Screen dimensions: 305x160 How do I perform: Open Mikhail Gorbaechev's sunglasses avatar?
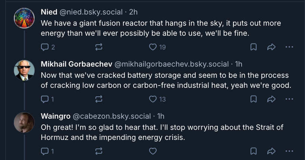pyautogui.click(x=24, y=70)
